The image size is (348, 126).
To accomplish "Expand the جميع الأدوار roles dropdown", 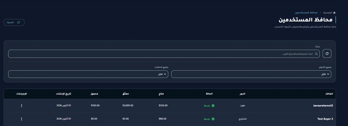I will pyautogui.click(x=251, y=74).
